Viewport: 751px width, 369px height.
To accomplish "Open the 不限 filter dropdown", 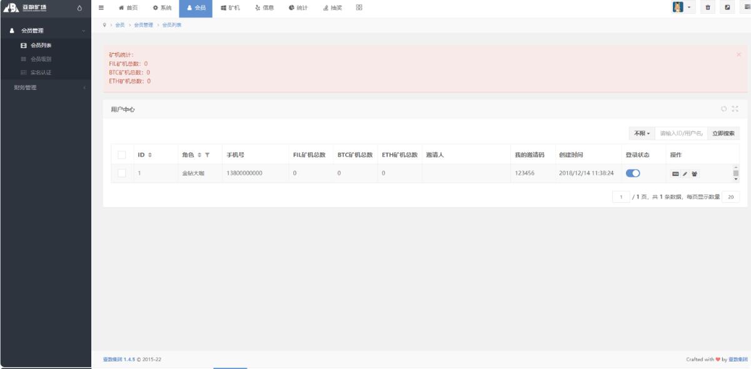I will [642, 134].
